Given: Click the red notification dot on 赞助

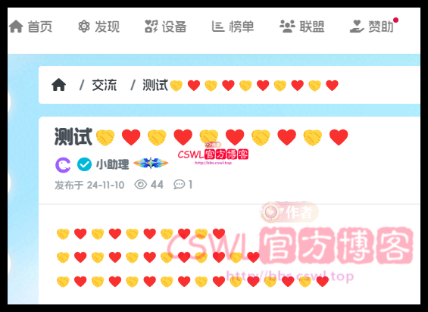Looking at the screenshot, I should [x=395, y=20].
